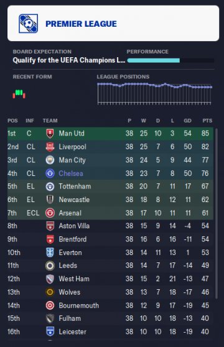This screenshot has width=224, height=347.
Task: Click Chelsea's club badge icon
Action: (x=50, y=173)
